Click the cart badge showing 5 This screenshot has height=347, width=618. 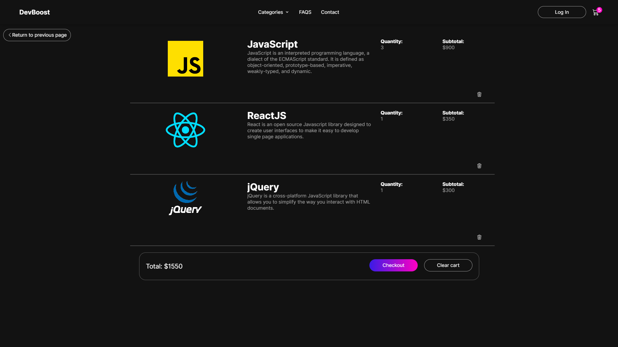(599, 10)
